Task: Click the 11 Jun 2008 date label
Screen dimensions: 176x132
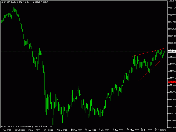Action: [x=6, y=130]
